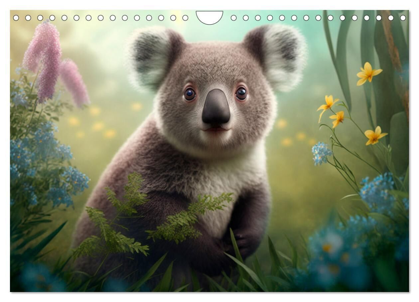419x302 pixels.
Task: Click the koala's right eye
Action: (241, 93)
